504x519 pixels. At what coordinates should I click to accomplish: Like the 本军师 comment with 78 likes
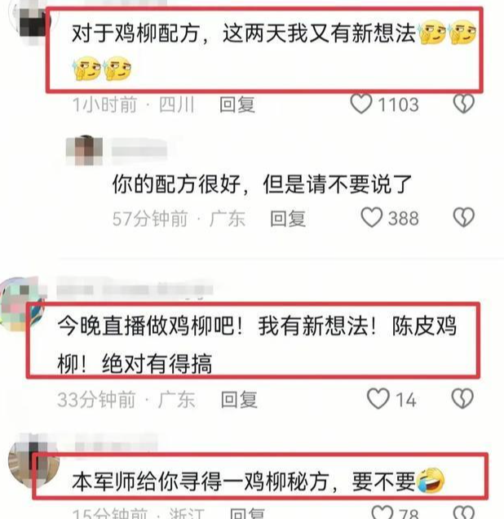point(382,512)
